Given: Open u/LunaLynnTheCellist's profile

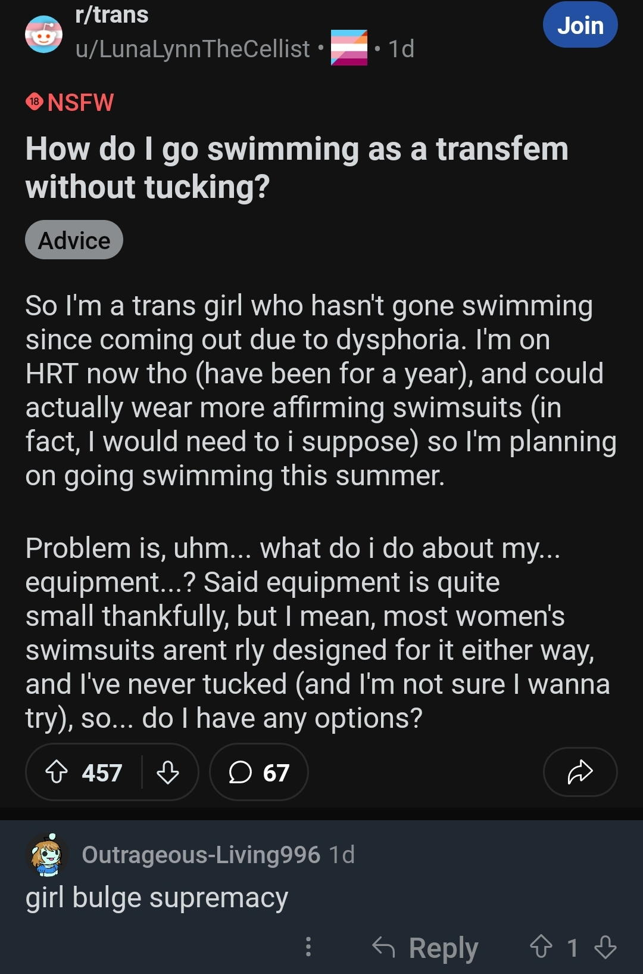Looking at the screenshot, I should coord(192,49).
